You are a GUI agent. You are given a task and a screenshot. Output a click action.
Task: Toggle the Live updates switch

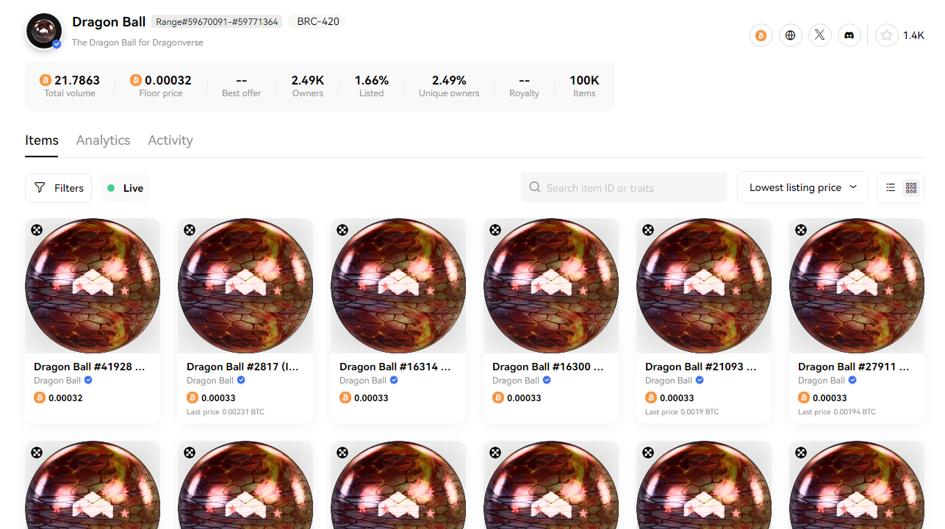point(125,188)
